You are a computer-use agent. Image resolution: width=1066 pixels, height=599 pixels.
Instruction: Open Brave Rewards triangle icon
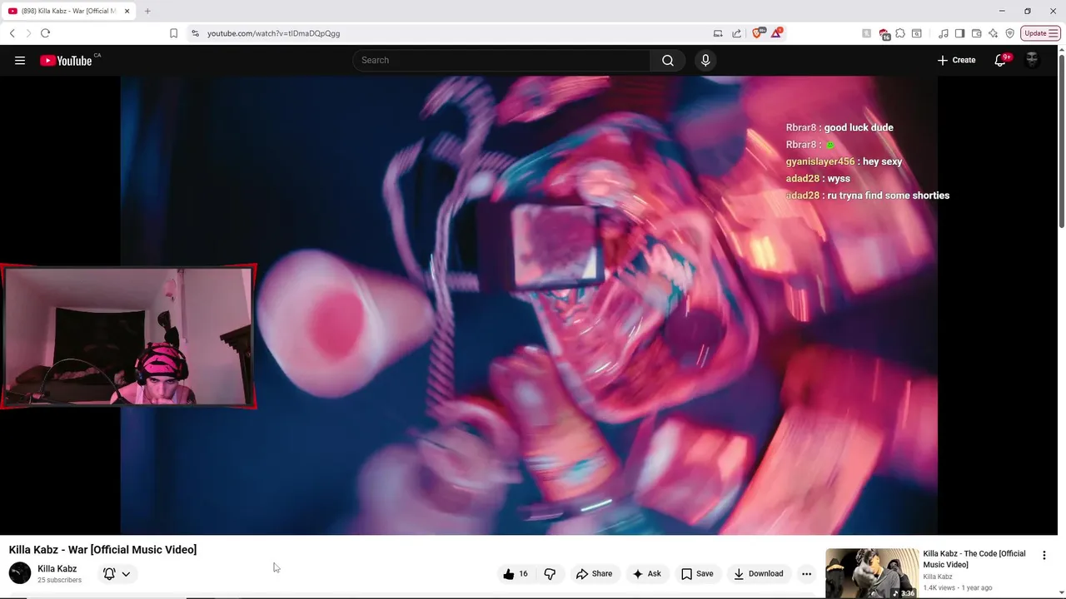click(776, 33)
